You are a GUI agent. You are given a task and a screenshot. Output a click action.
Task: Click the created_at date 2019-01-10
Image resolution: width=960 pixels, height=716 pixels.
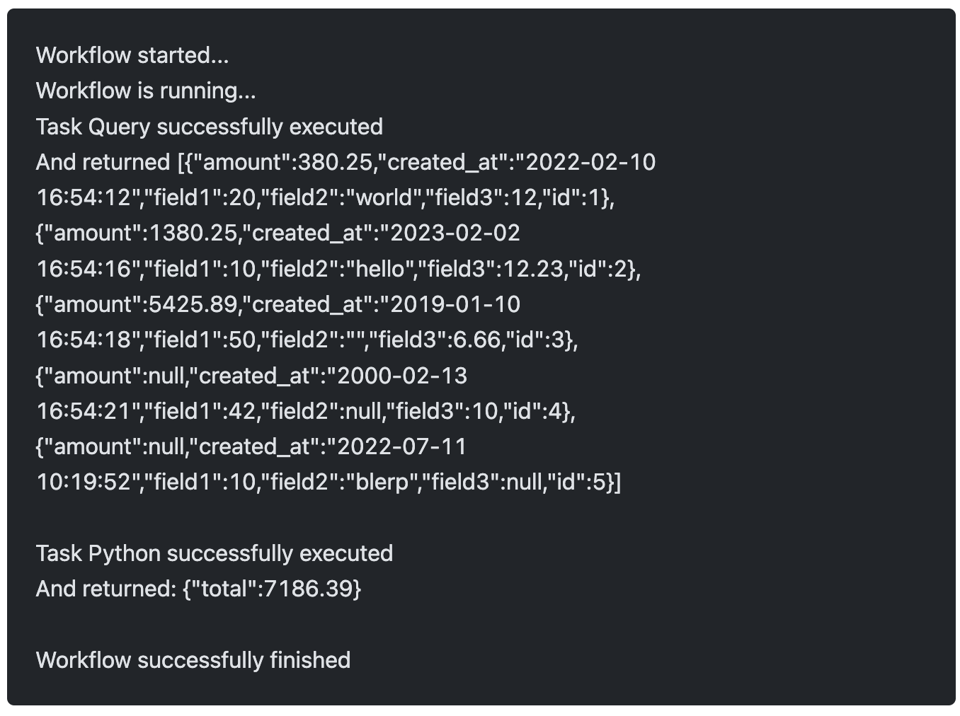click(x=455, y=304)
